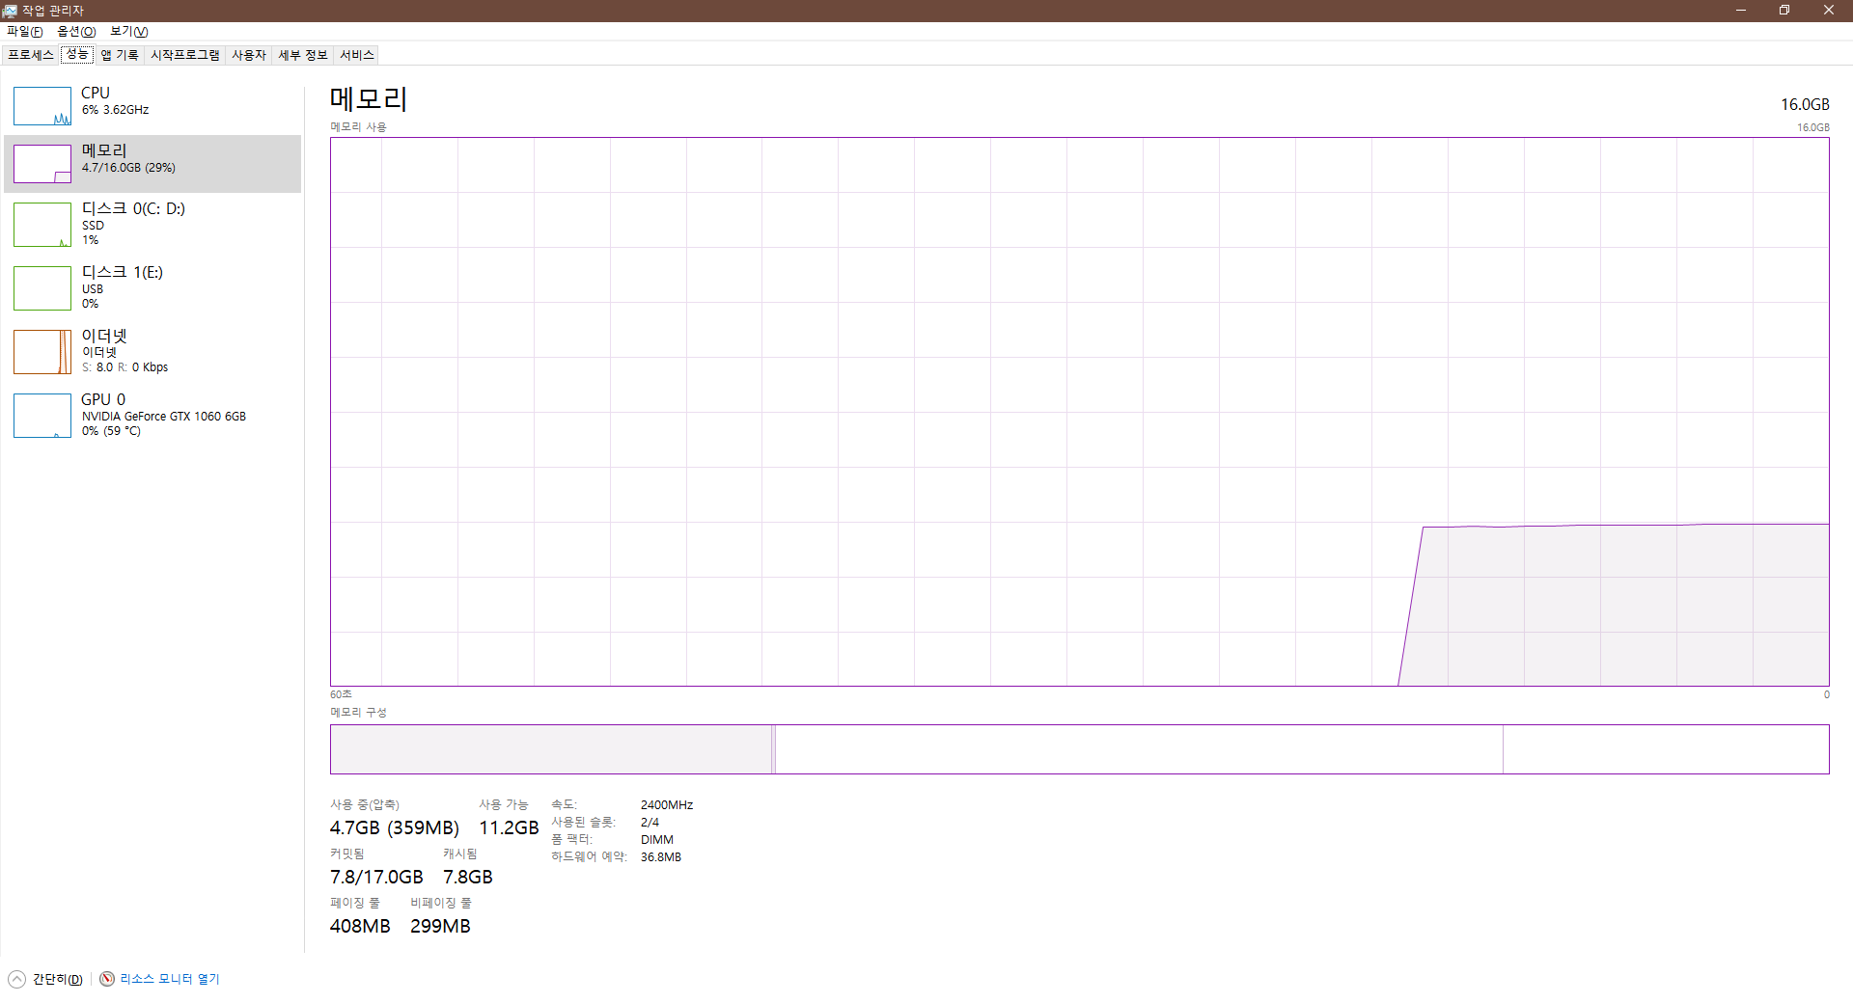Click the Task Manager title bar icon

[x=10, y=11]
